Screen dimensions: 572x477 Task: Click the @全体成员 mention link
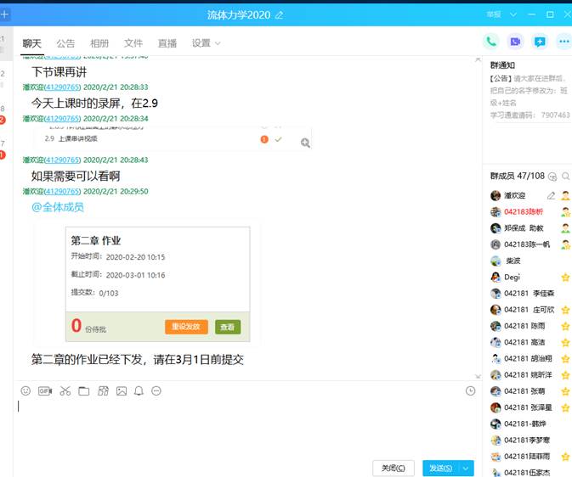(58, 207)
